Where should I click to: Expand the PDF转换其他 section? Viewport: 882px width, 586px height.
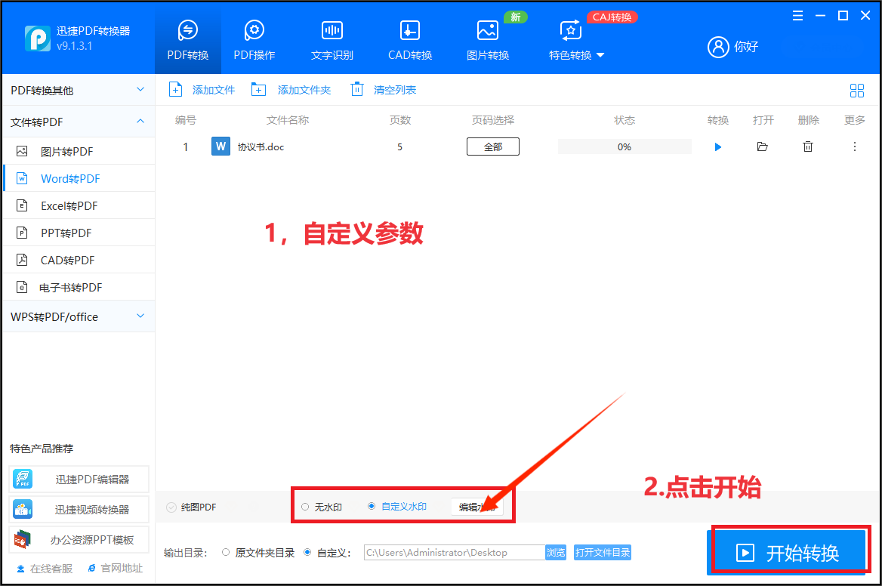click(x=79, y=90)
